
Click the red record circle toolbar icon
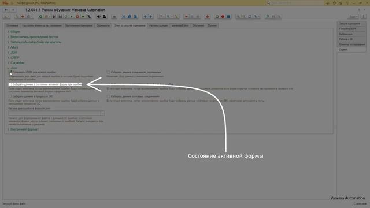223,17
